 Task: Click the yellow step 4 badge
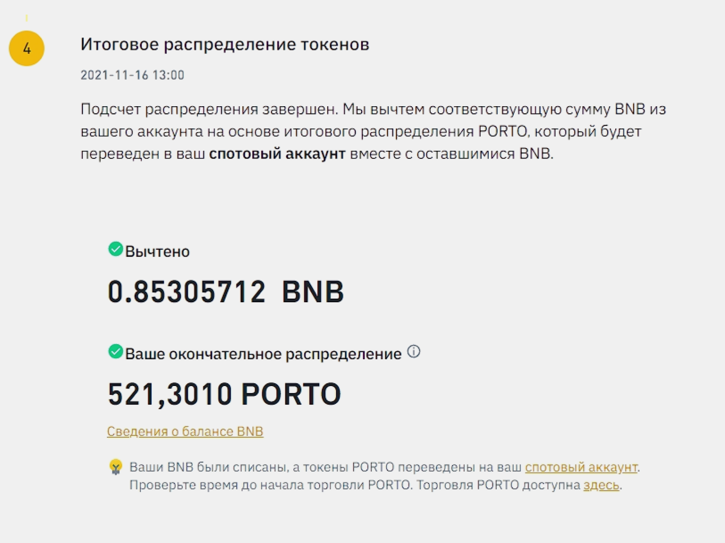27,48
